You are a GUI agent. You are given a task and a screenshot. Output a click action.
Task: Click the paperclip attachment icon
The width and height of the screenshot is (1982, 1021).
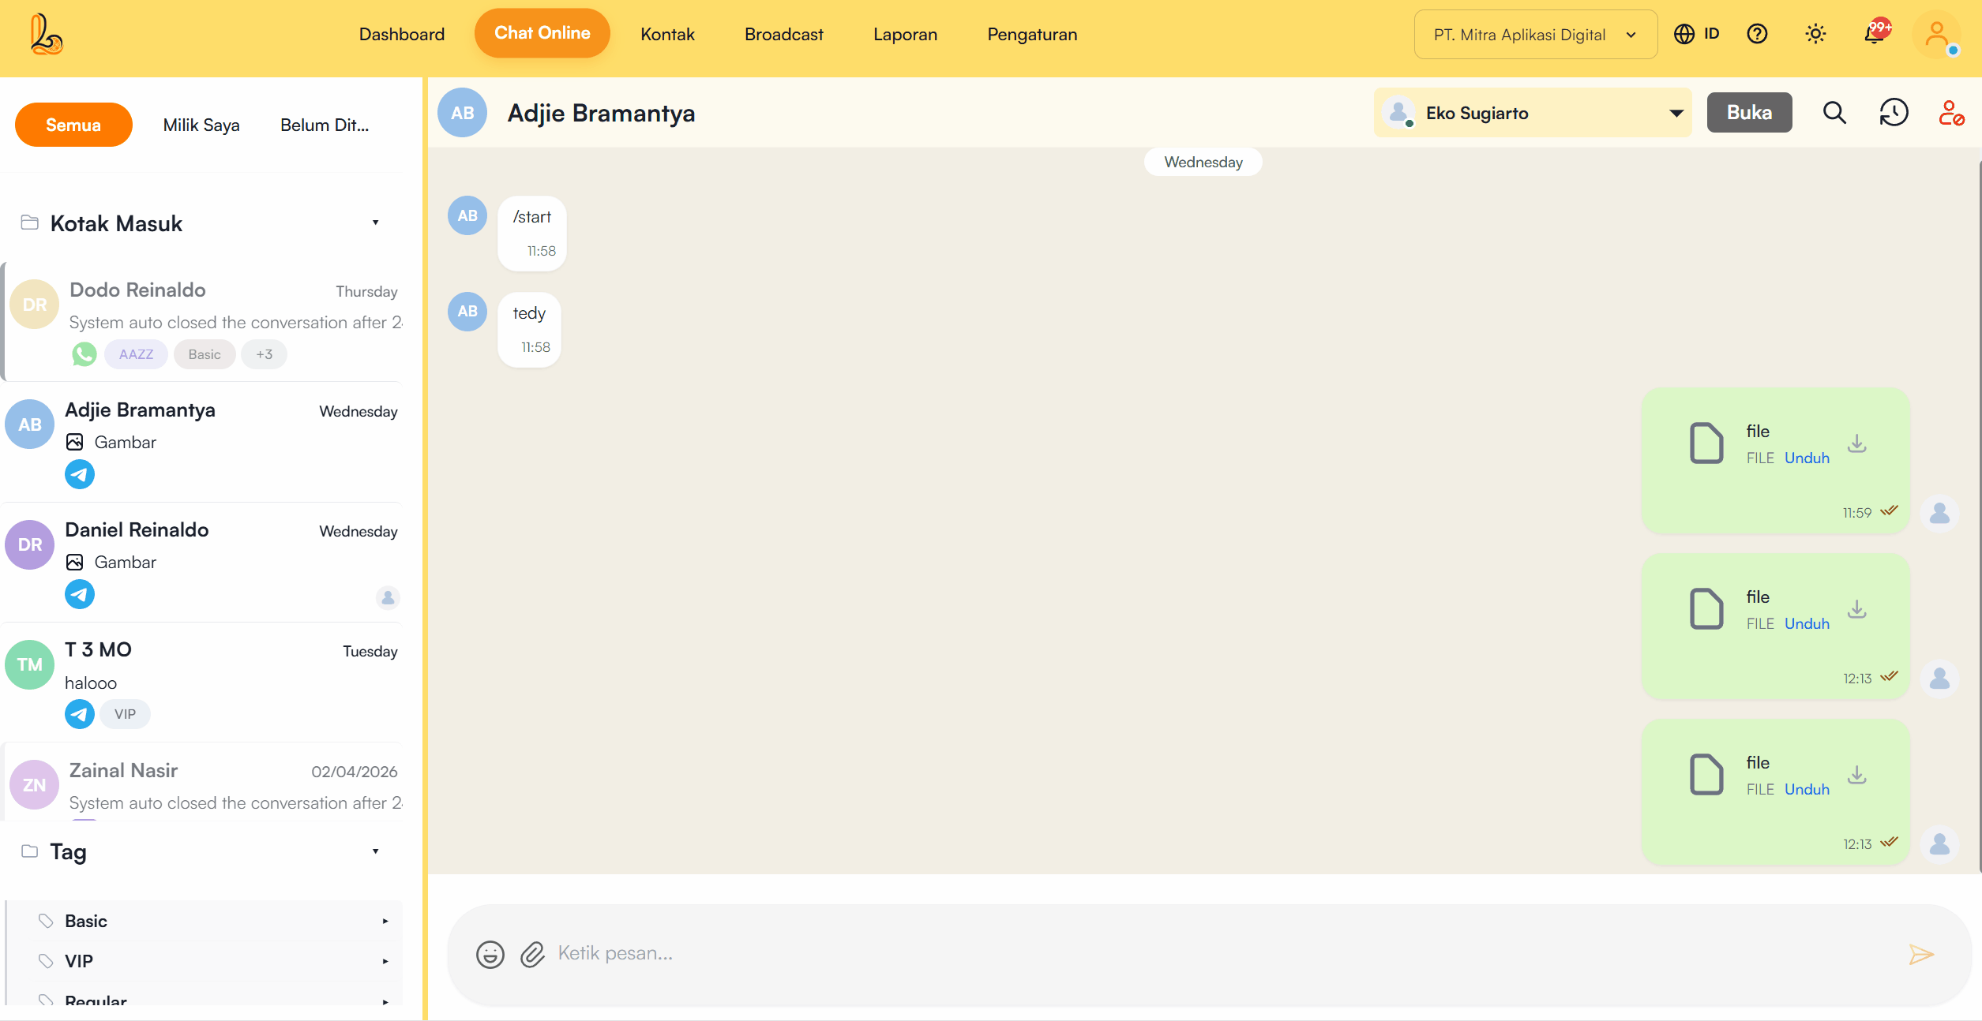[533, 954]
